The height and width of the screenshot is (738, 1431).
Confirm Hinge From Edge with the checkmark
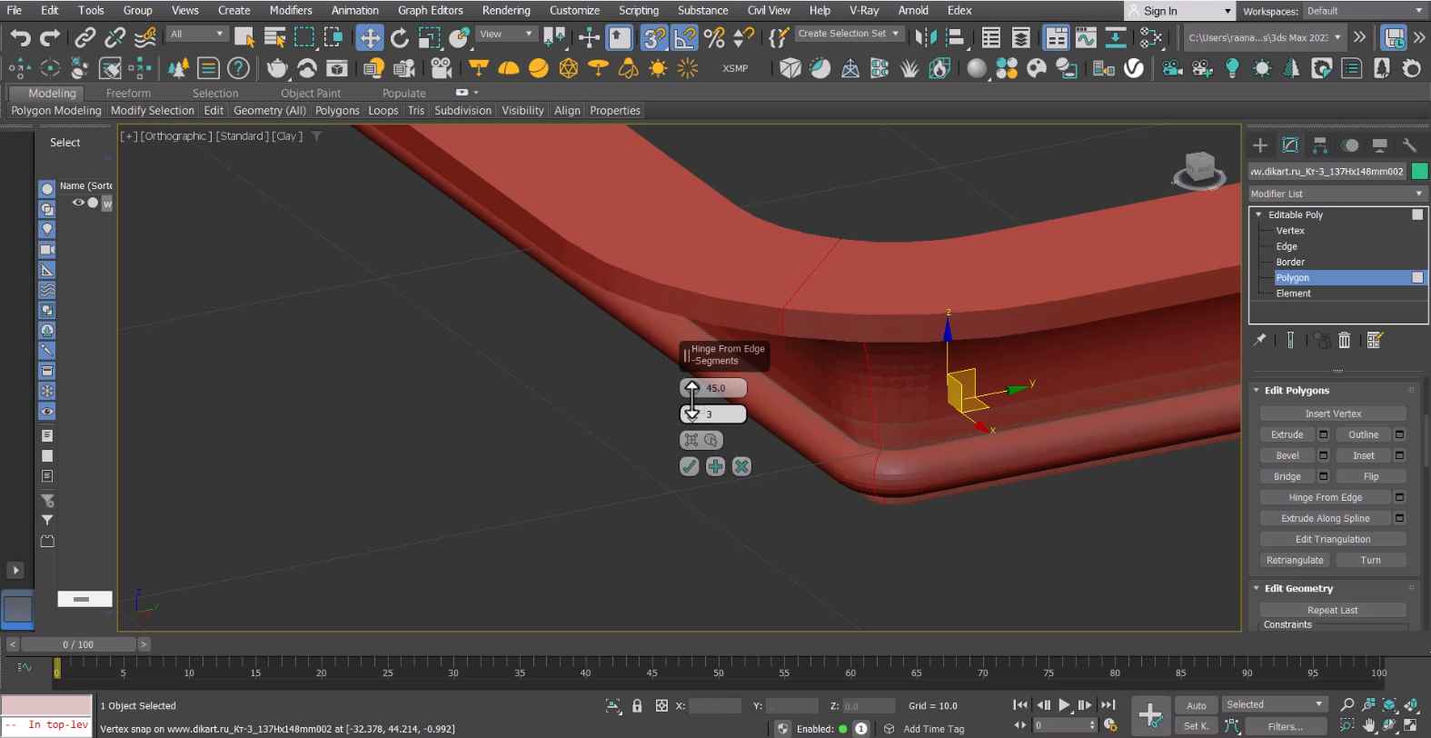(x=690, y=466)
